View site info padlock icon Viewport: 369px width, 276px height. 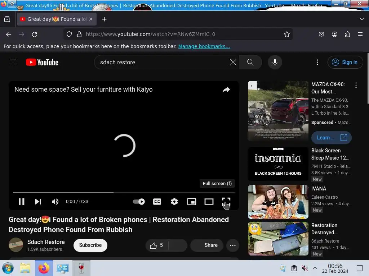[79, 34]
